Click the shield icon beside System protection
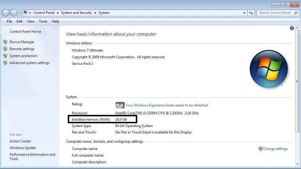The image size is (301, 169). 5,56
